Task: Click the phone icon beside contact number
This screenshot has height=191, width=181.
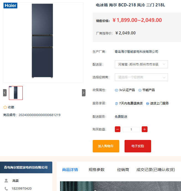Action: pyautogui.click(x=6, y=189)
